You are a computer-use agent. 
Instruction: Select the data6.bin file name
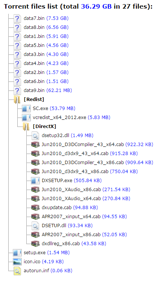click(34, 81)
